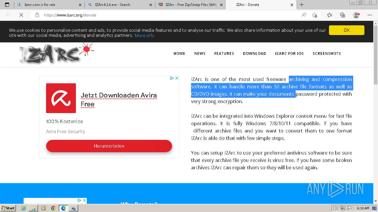Viewport: 378px width, 212px height.
Task: Click the vertical scrollbar thumb
Action: pyautogui.click(x=376, y=55)
